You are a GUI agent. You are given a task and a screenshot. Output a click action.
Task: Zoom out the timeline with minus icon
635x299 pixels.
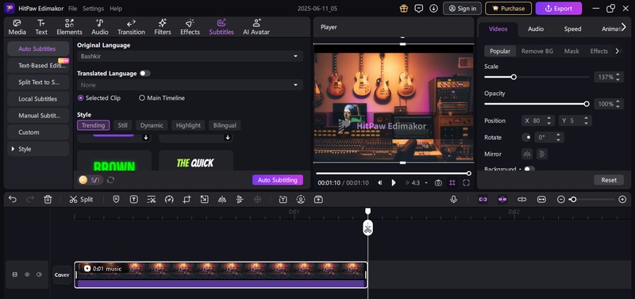(x=561, y=199)
